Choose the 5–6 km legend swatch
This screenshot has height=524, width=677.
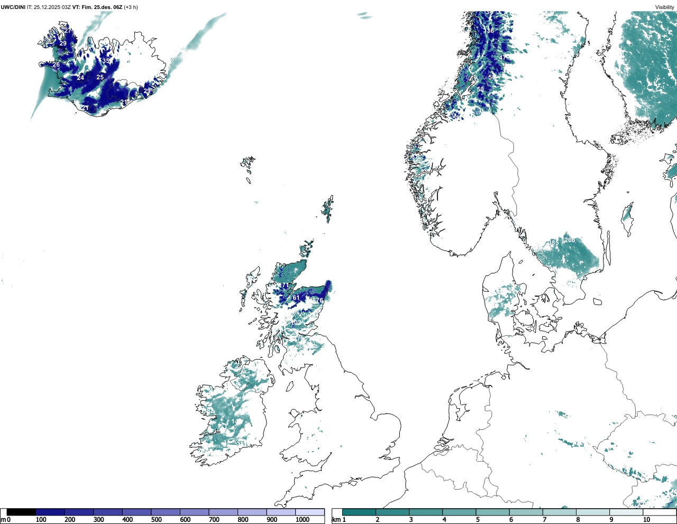(x=492, y=512)
